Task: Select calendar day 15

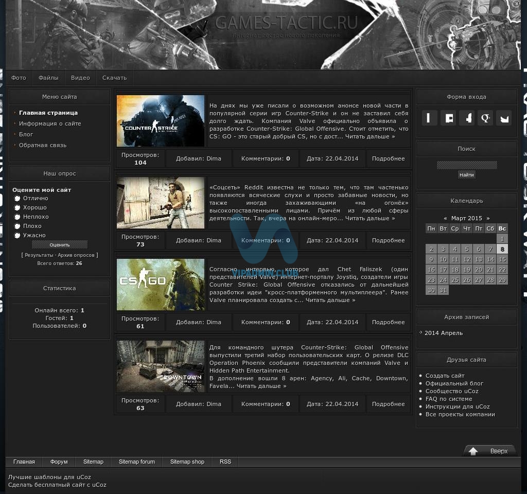Action: 502,259
